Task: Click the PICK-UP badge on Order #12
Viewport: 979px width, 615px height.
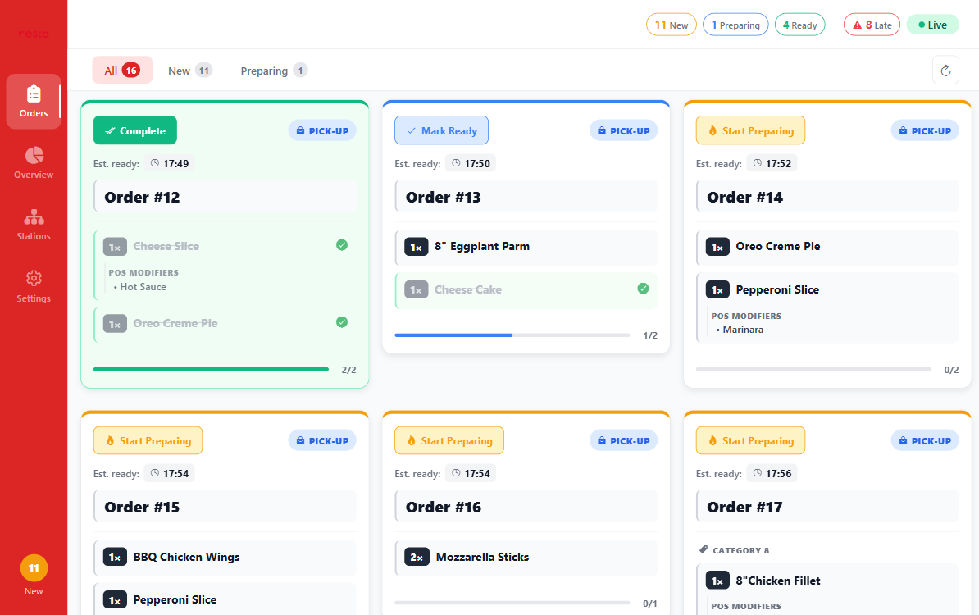Action: point(322,130)
